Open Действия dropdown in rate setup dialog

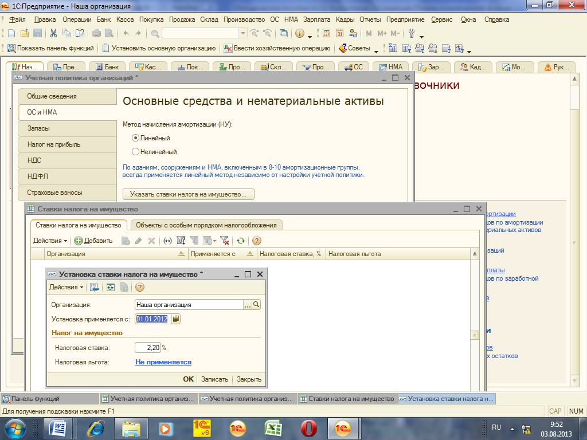coord(66,288)
